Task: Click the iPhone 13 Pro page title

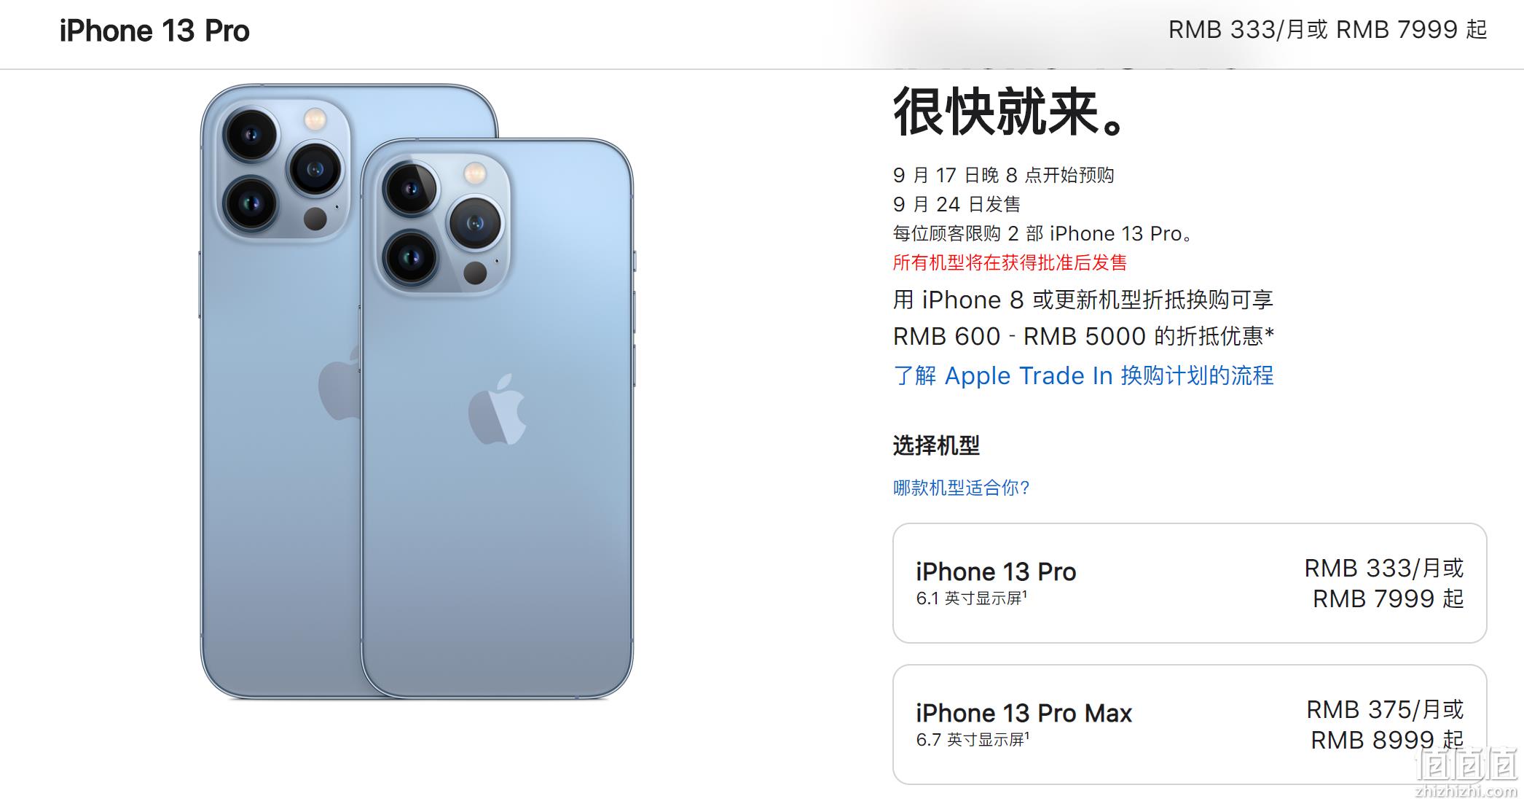Action: coord(154,31)
